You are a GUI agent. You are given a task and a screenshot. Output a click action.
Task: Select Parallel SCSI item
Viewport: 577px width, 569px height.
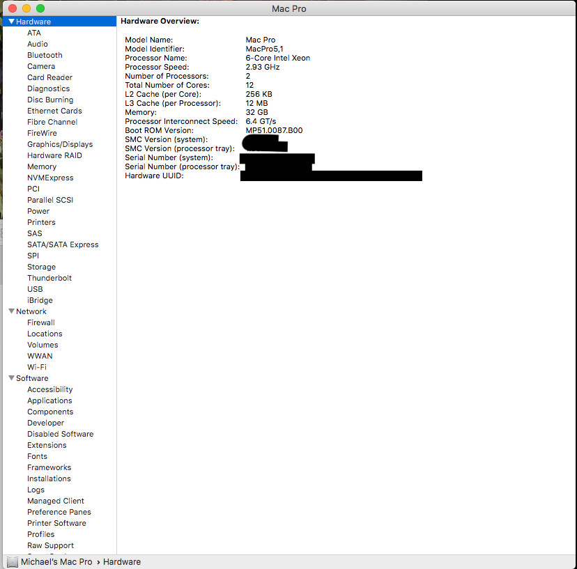click(50, 200)
